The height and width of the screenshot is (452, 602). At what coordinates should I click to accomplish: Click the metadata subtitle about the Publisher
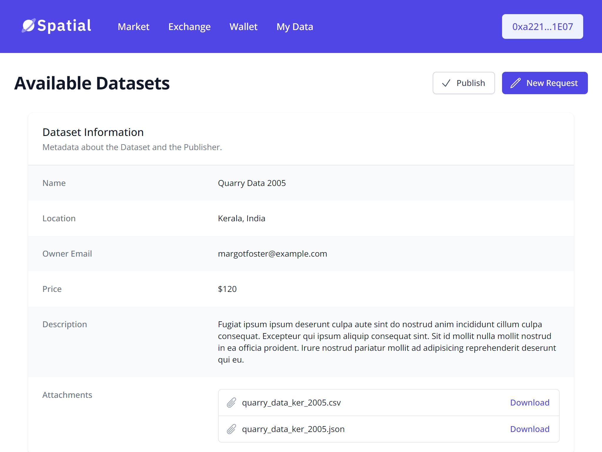(132, 147)
